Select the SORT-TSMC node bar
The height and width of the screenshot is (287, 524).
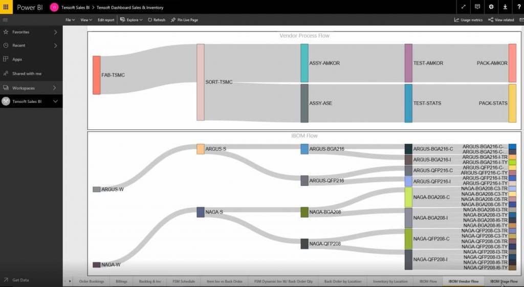point(201,82)
